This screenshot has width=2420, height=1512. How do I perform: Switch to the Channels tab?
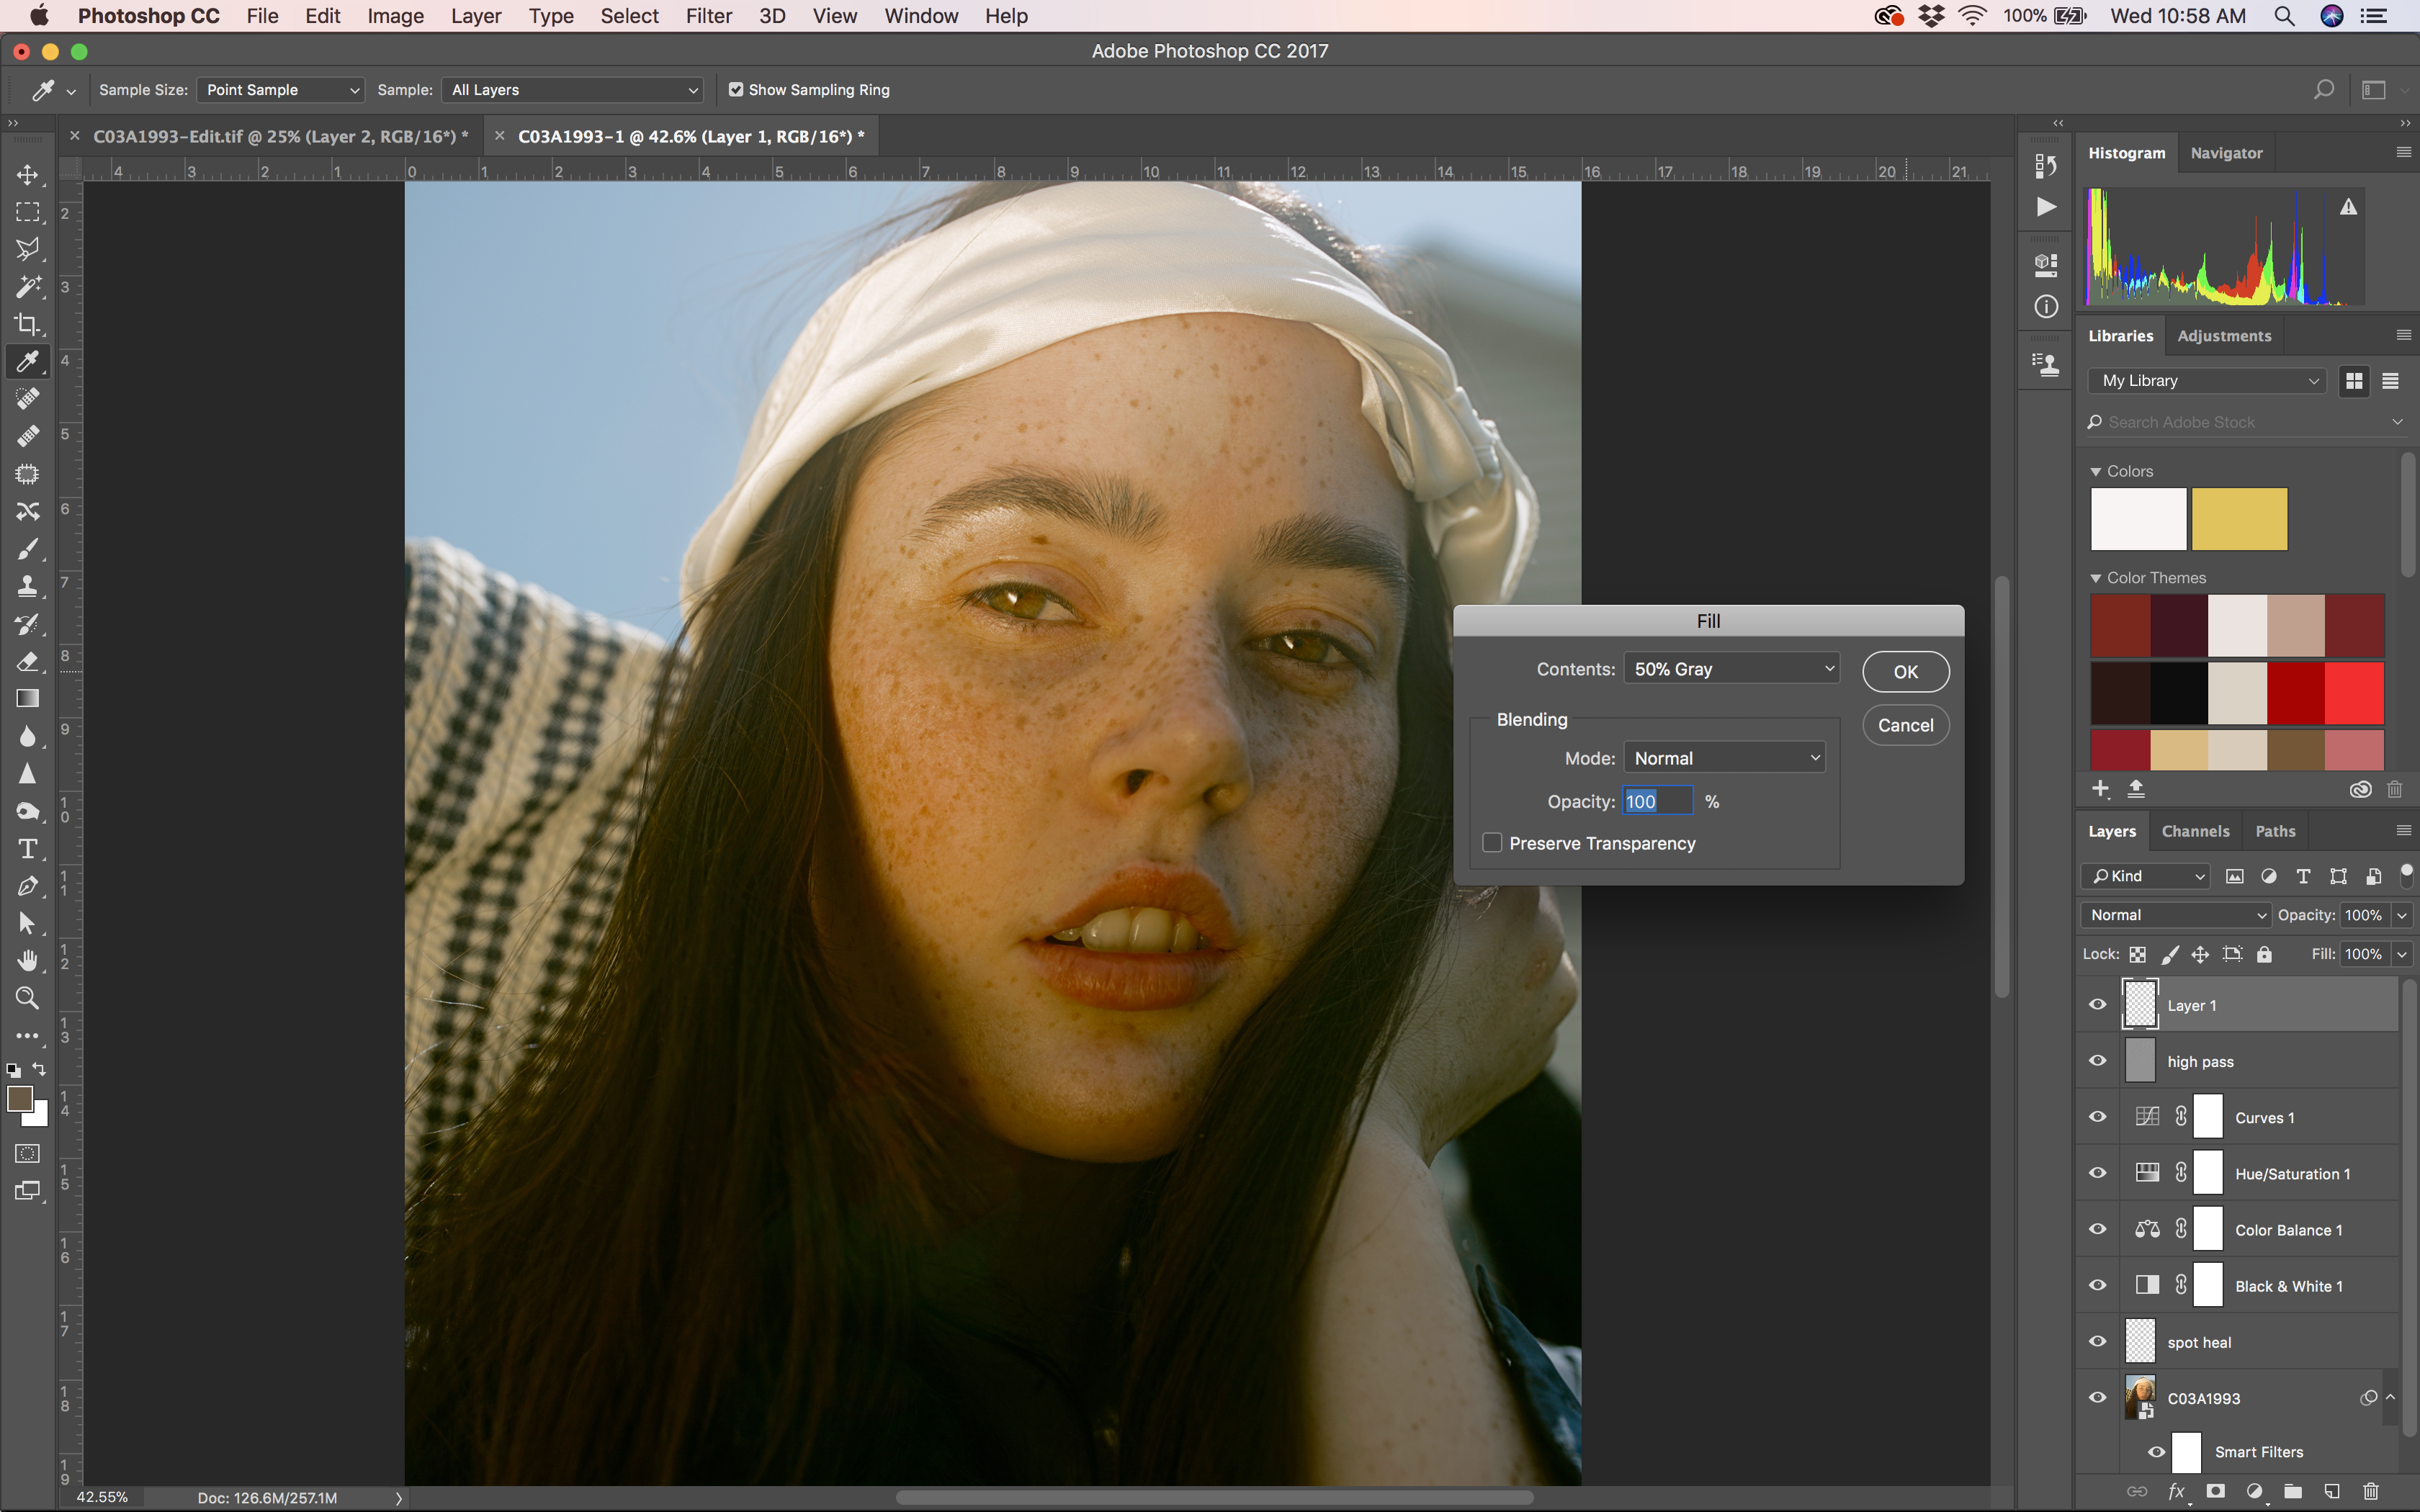pyautogui.click(x=2195, y=831)
